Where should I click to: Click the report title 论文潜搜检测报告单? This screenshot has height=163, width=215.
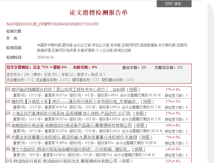click(x=104, y=12)
